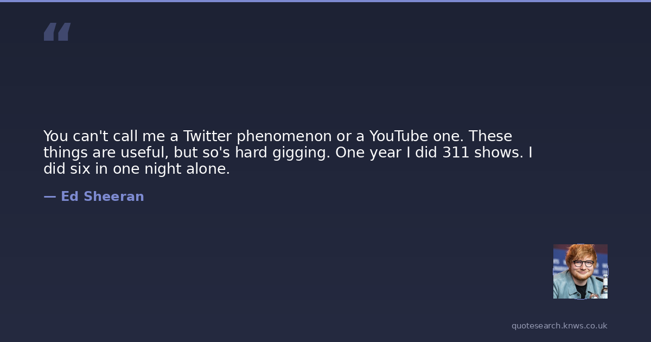The height and width of the screenshot is (342, 651).
Task: Click the opening word "You" of the quote
Action: (55, 136)
